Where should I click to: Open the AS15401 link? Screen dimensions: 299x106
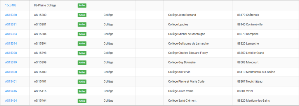pos(11,81)
